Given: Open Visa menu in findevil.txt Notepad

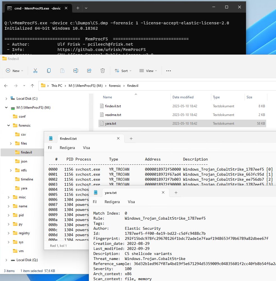Looking at the screenshot, I should point(86,148).
